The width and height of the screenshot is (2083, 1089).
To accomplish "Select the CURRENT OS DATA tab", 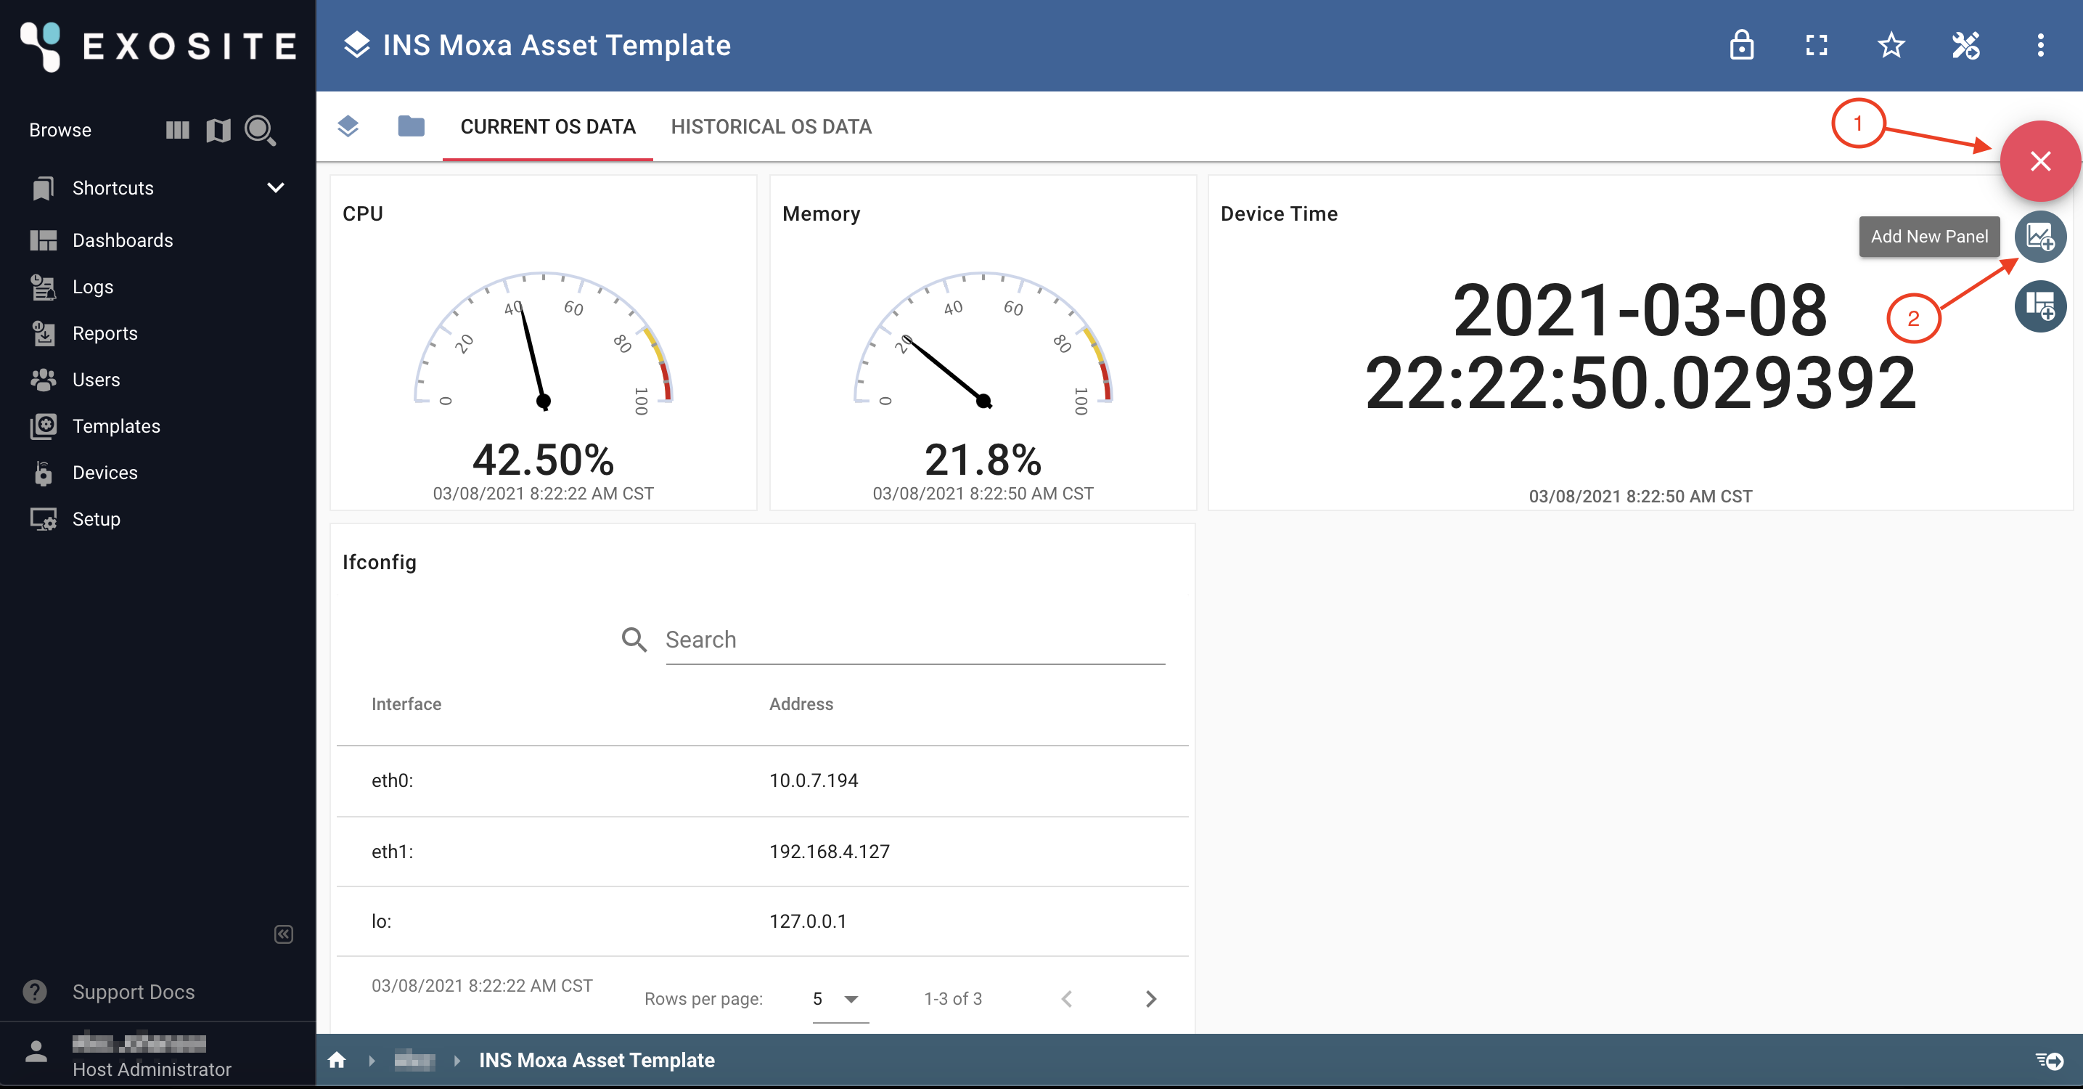I will pyautogui.click(x=547, y=127).
